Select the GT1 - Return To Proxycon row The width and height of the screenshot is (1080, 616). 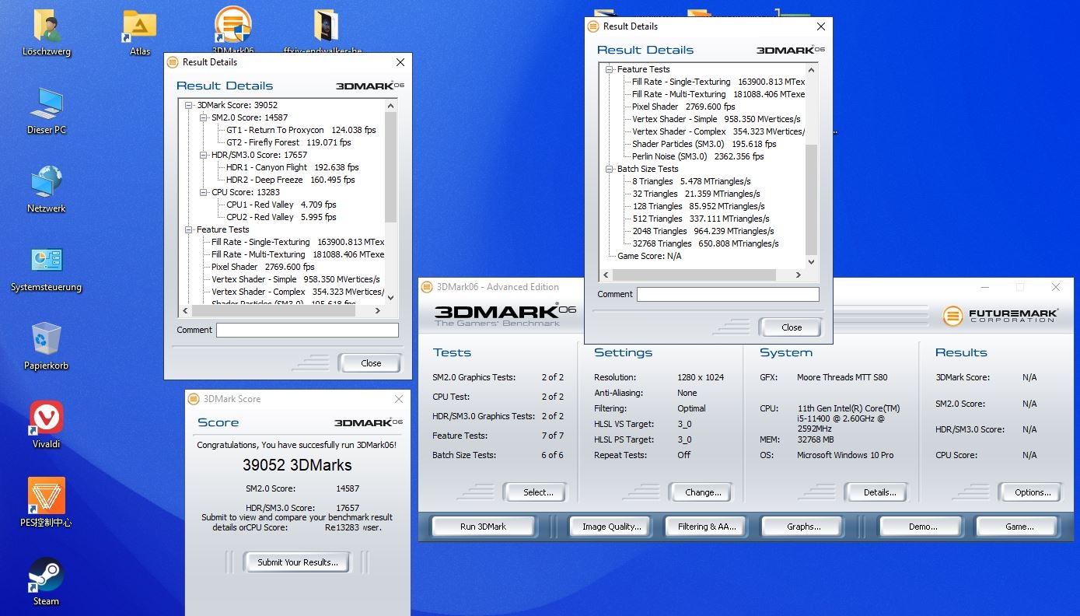pos(301,130)
